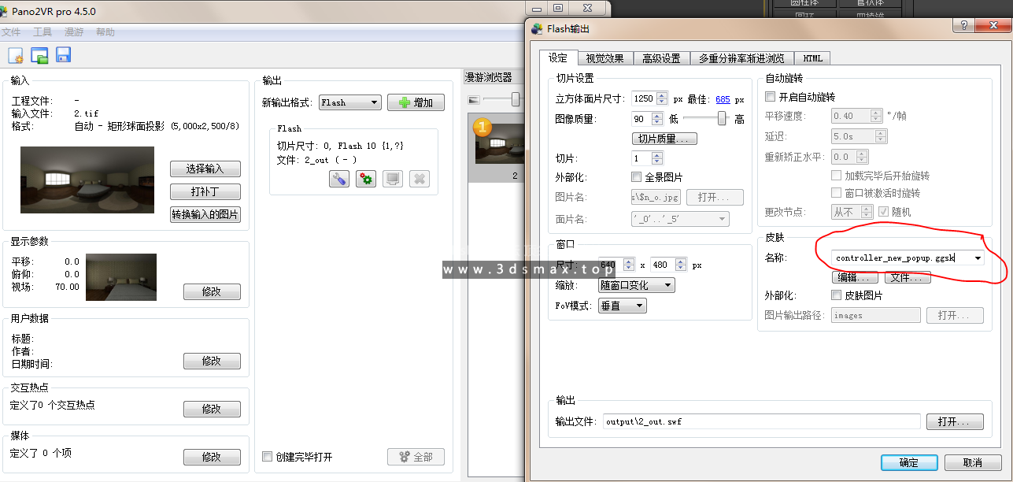Switch to the 多重分辨率渐进浏览 tab
1013x482 pixels.
click(x=741, y=58)
